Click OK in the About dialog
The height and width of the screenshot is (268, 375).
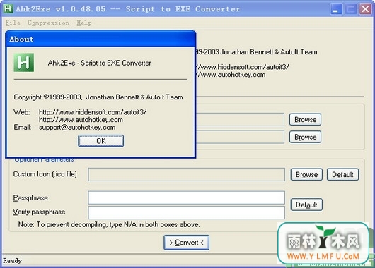[x=100, y=141]
